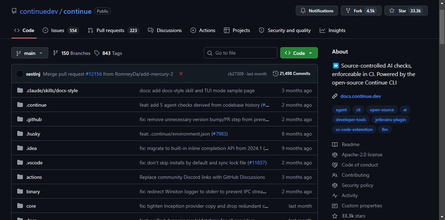Click the sestinj avatar in the commit bar

(20, 74)
